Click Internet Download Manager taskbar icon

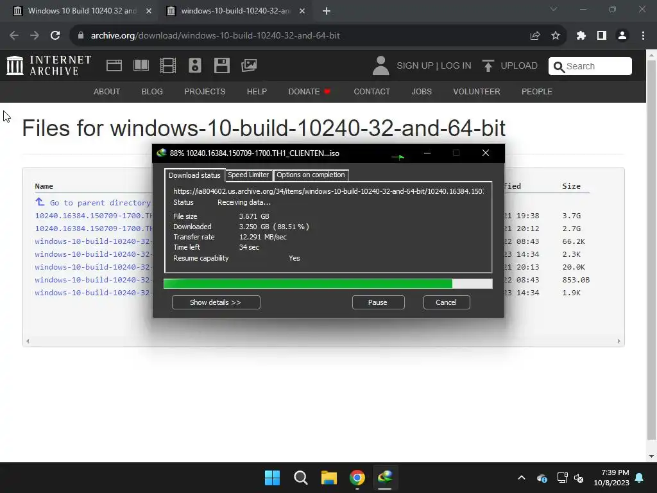[x=385, y=478]
